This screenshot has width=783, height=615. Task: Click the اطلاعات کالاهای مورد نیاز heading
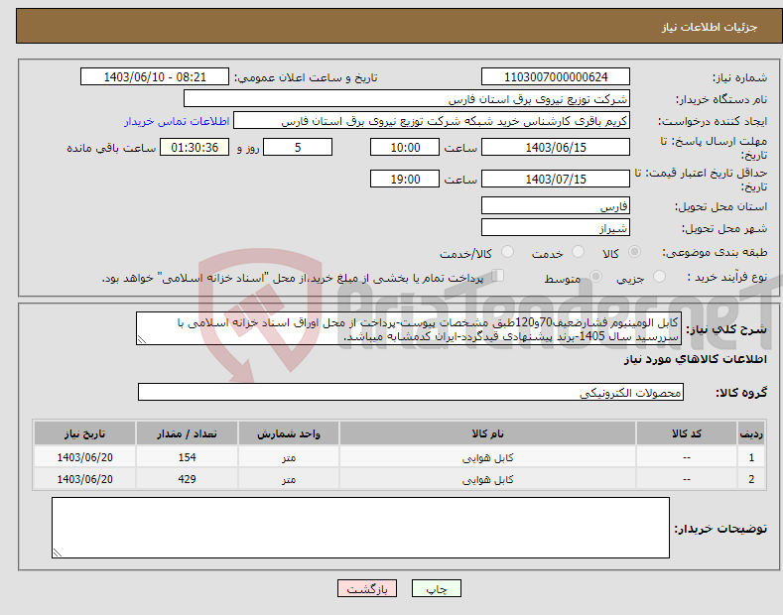click(x=695, y=359)
